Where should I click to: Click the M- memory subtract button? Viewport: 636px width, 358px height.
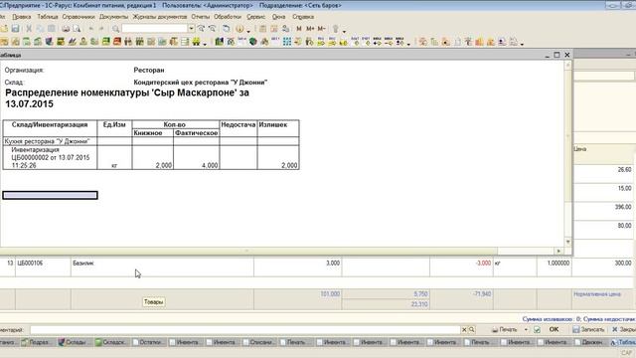321,29
